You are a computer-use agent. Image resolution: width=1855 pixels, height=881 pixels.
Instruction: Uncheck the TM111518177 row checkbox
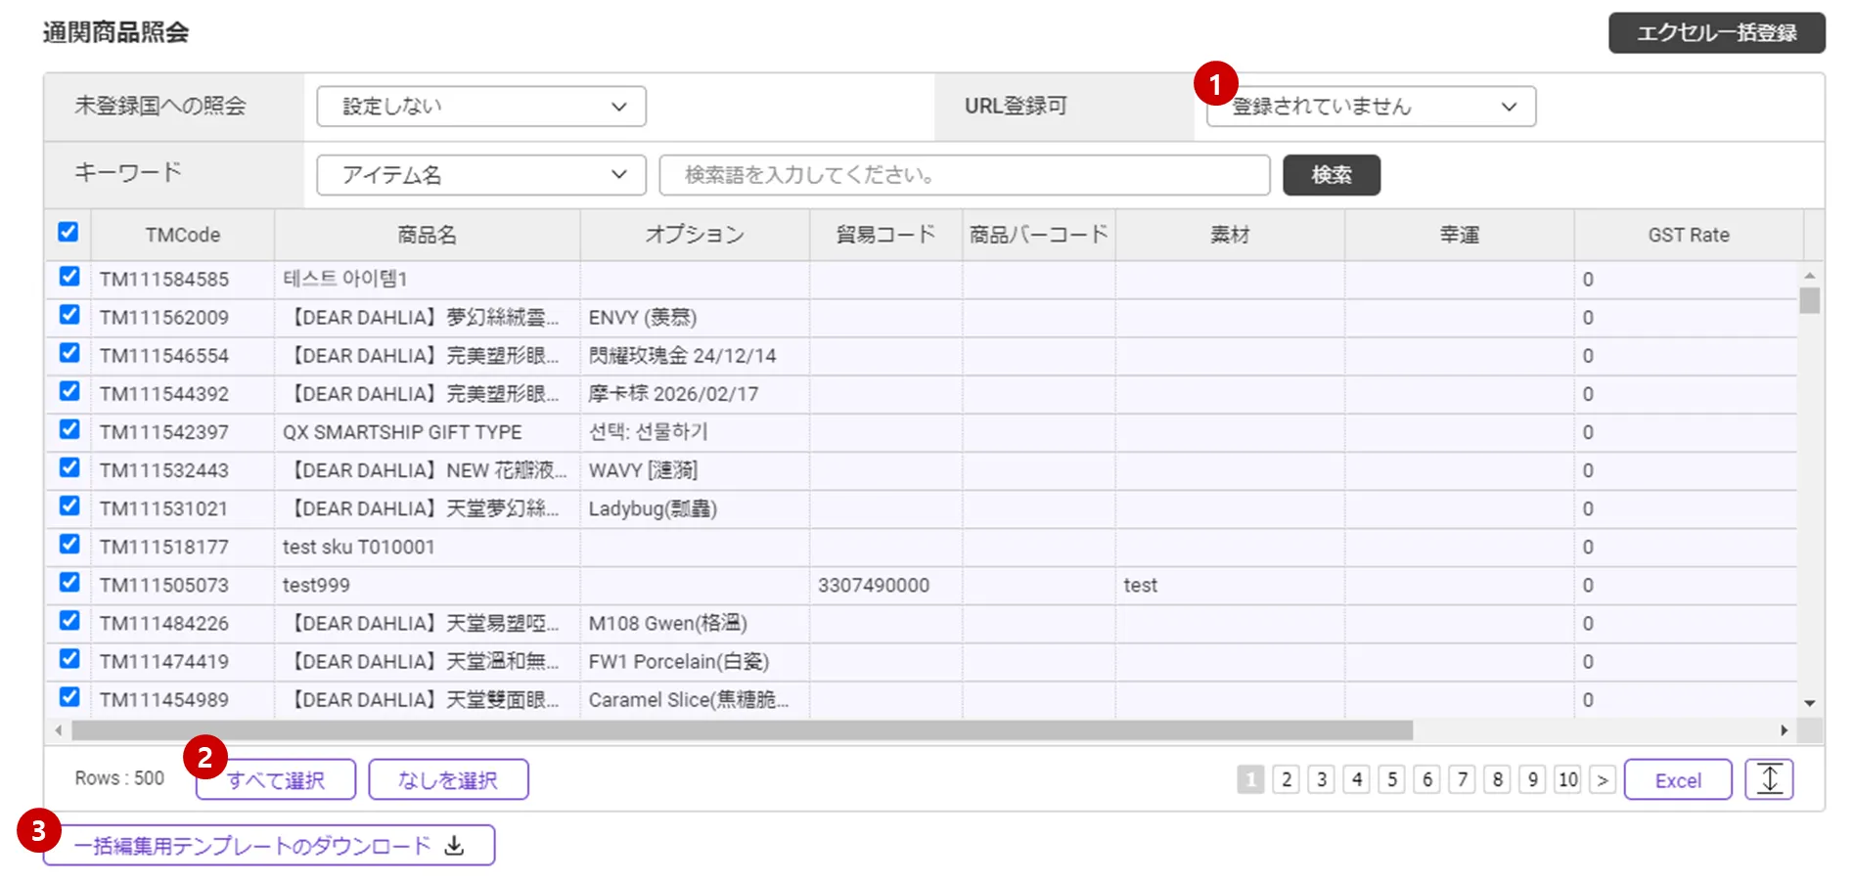68,544
